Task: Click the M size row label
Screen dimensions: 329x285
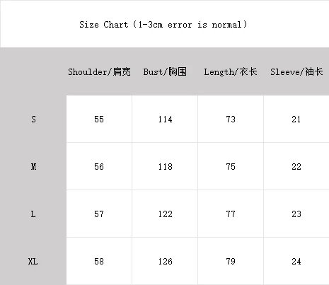Action: [33, 167]
